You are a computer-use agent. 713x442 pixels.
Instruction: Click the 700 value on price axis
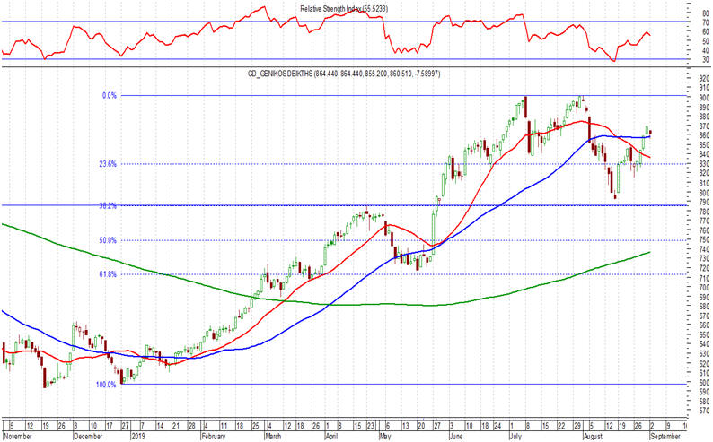[x=705, y=288]
